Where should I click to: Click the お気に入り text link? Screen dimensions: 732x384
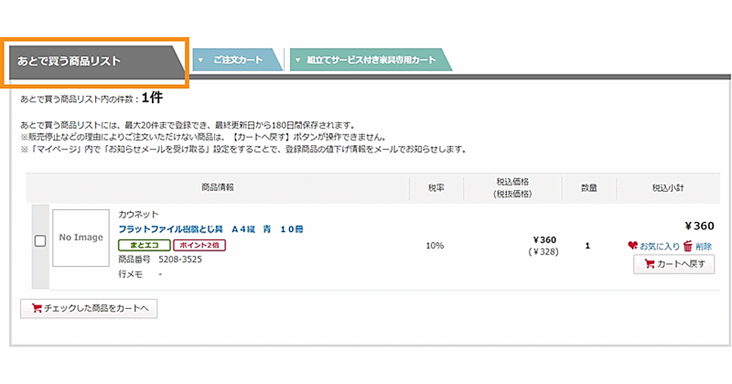coord(659,246)
